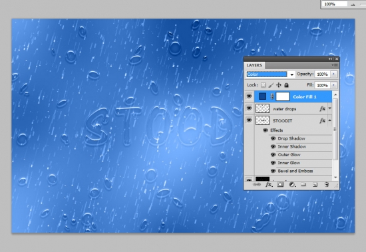The width and height of the screenshot is (366, 252).
Task: Create a new layer
Action: point(315,185)
